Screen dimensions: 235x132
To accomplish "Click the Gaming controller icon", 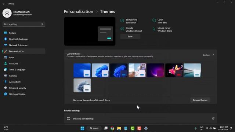I will (6, 76).
